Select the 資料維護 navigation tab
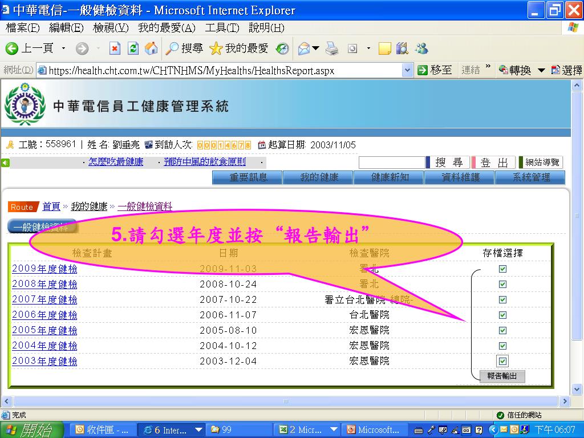This screenshot has height=438, width=584. [460, 178]
